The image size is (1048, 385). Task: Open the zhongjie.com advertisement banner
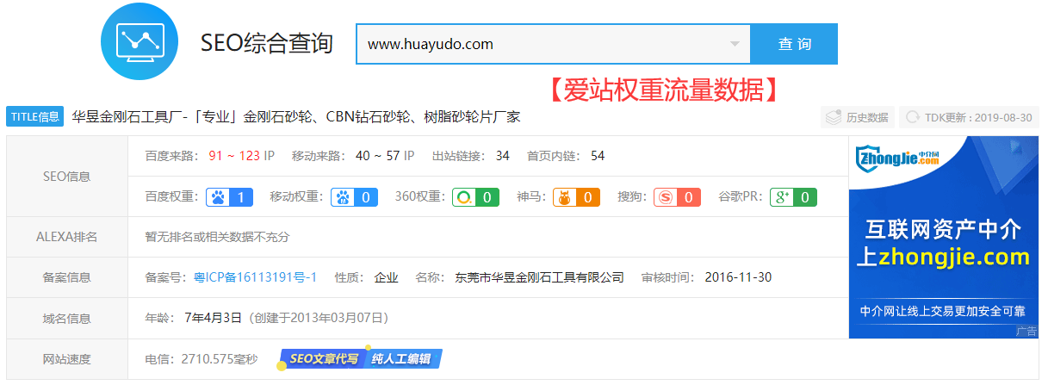pyautogui.click(x=943, y=237)
